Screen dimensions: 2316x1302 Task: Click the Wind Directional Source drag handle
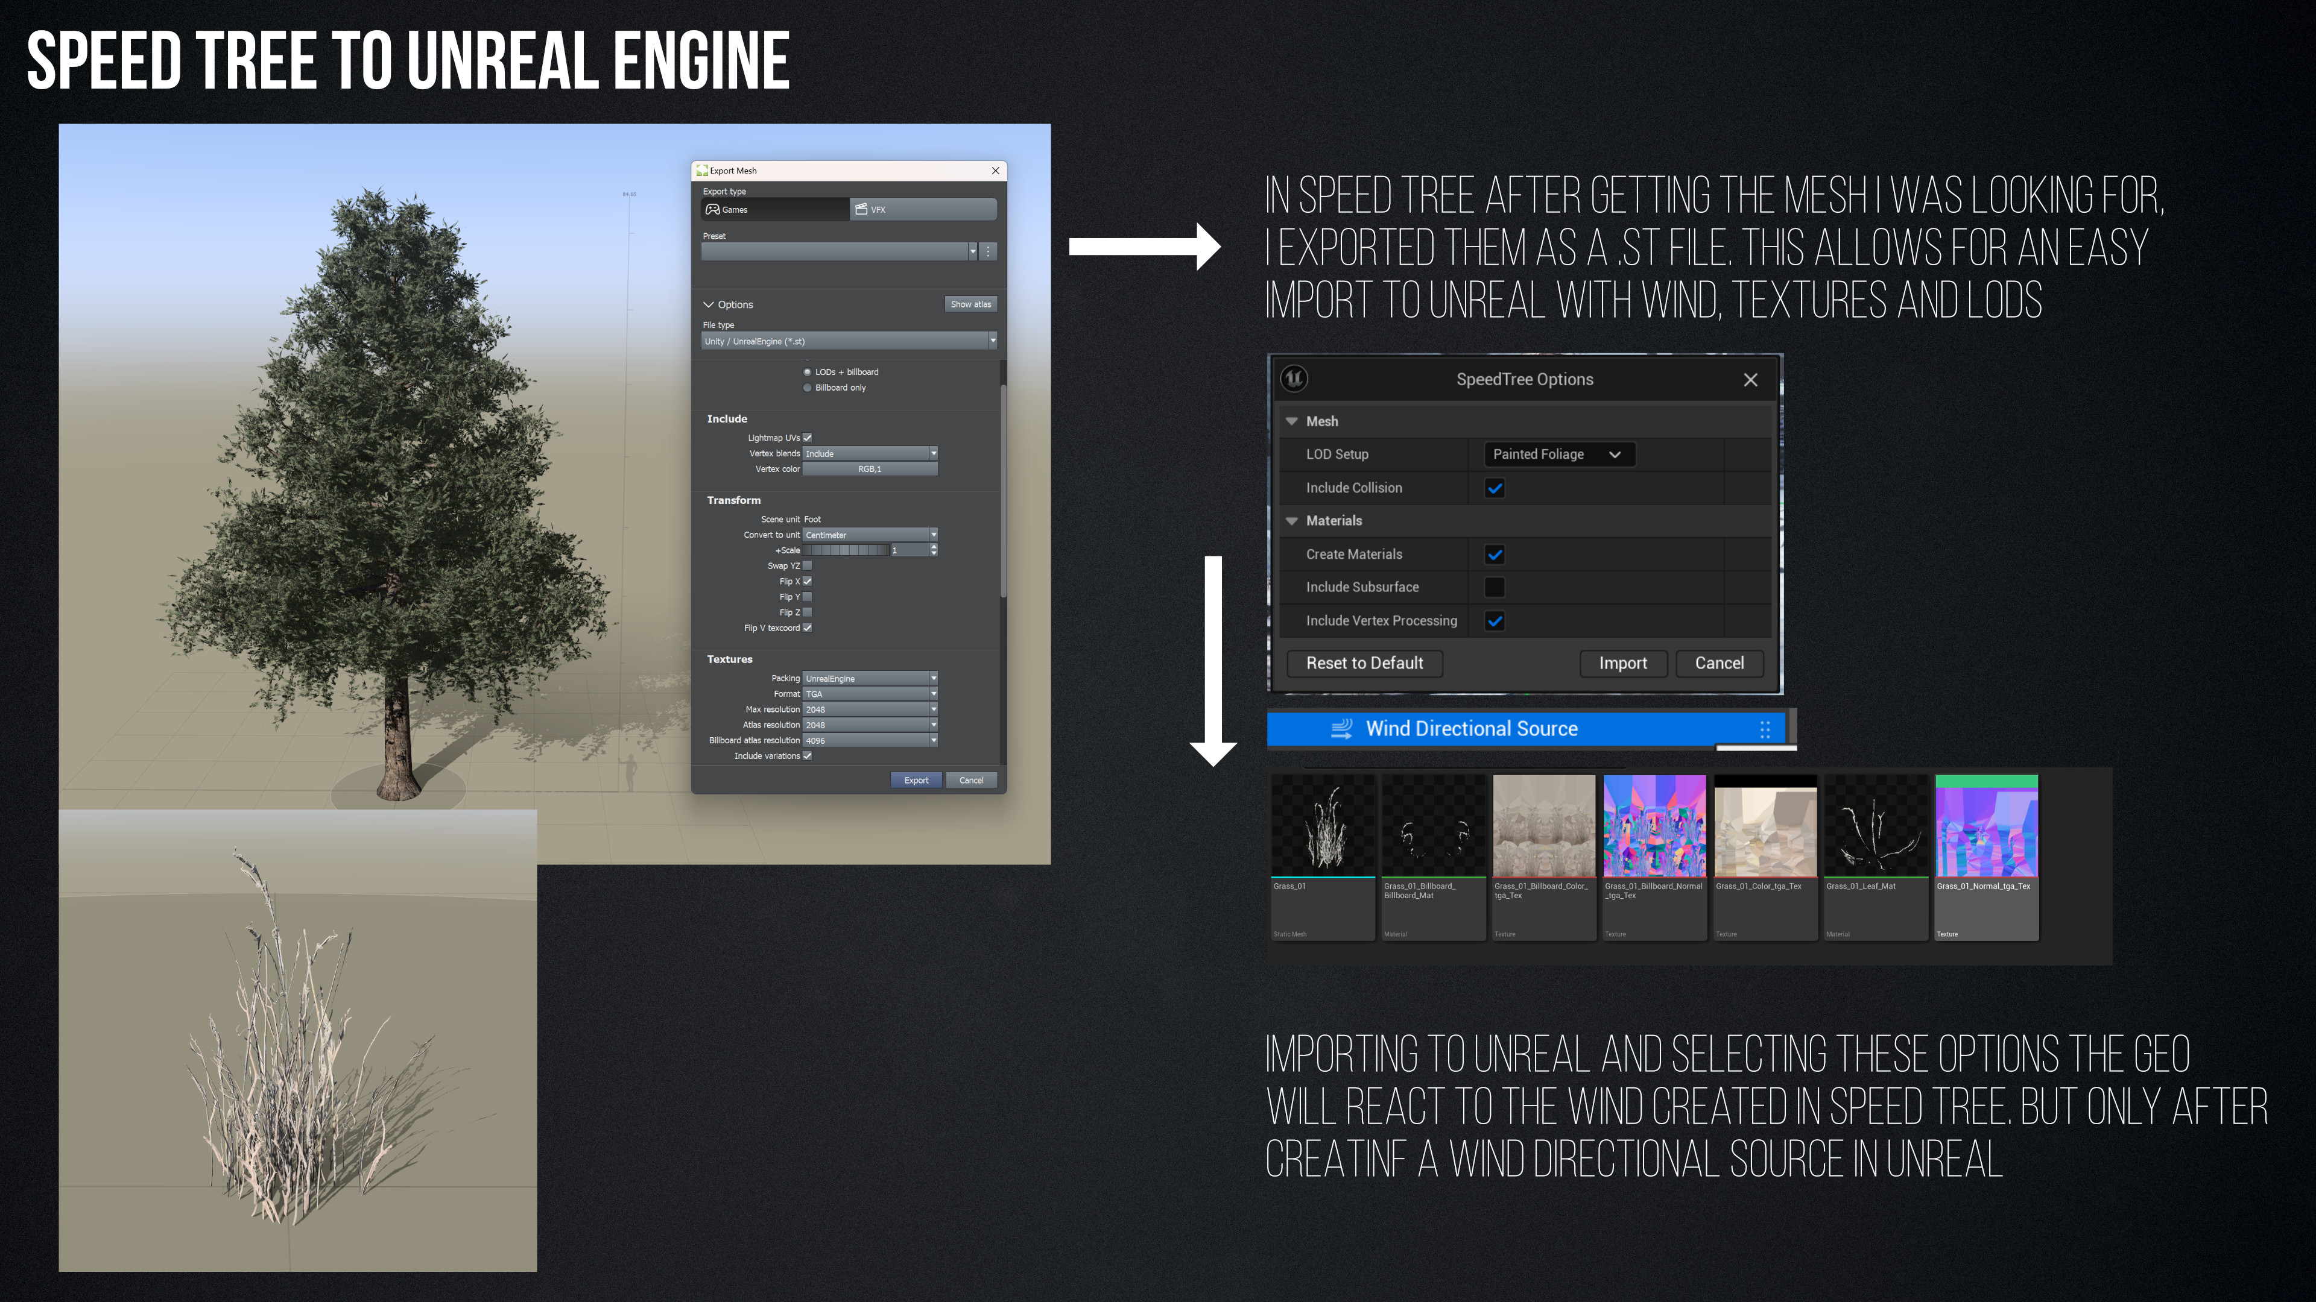pos(1765,729)
